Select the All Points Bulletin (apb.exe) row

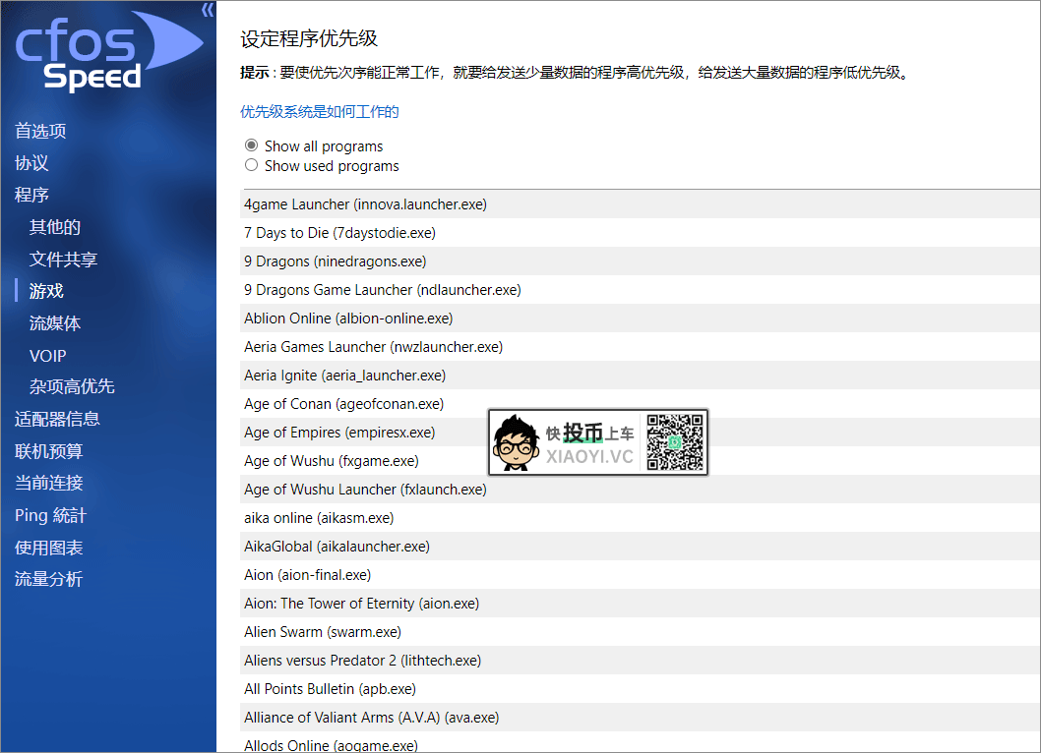tap(640, 689)
